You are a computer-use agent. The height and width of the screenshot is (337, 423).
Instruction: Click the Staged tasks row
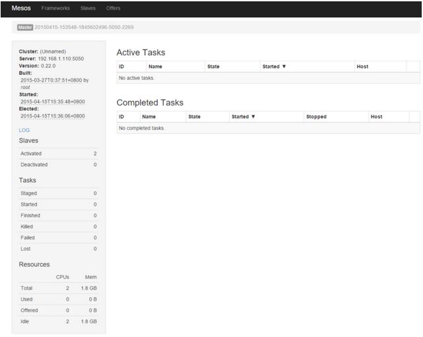[x=59, y=193]
